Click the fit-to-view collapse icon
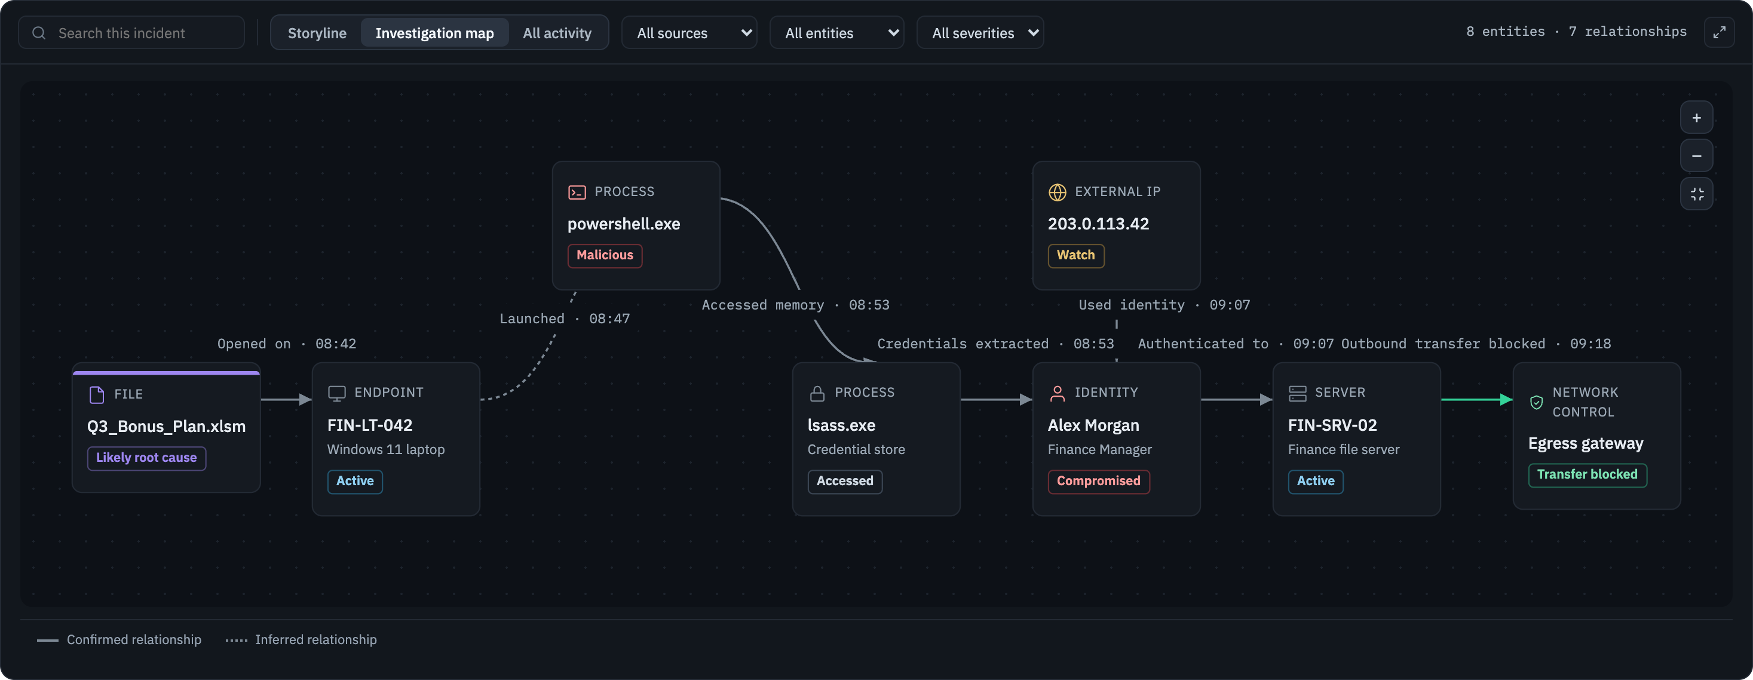The height and width of the screenshot is (680, 1753). click(x=1696, y=194)
